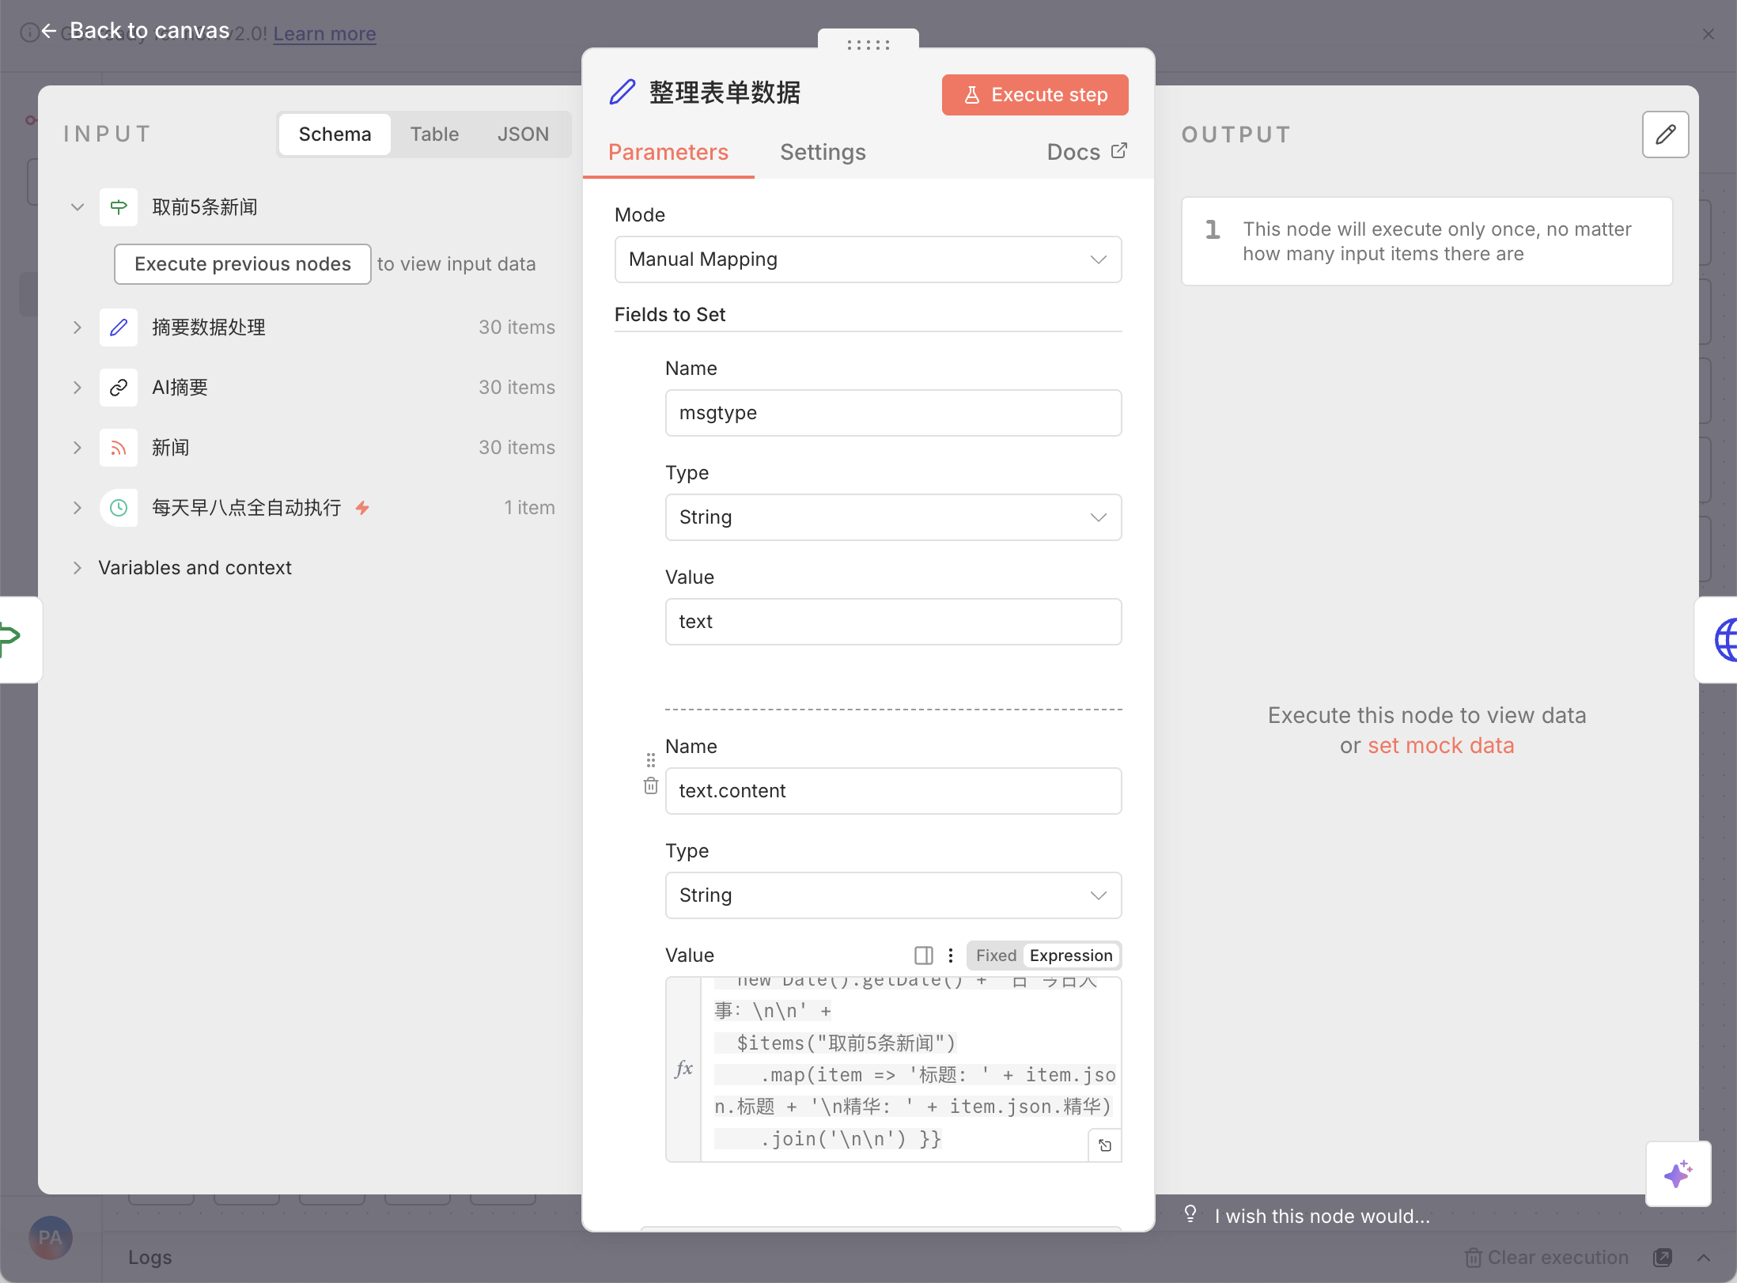Click the set mock data link

pos(1440,745)
